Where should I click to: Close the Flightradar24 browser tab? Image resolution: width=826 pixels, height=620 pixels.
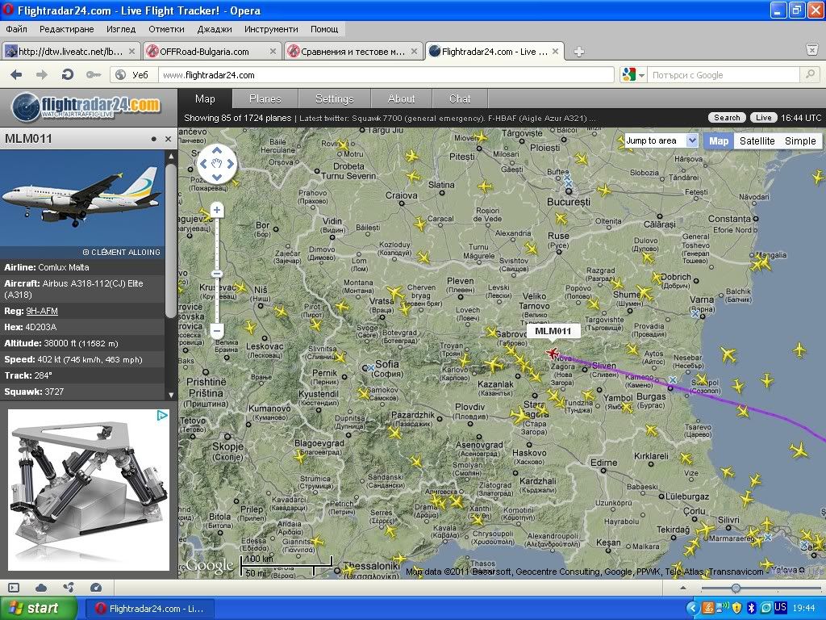click(555, 51)
